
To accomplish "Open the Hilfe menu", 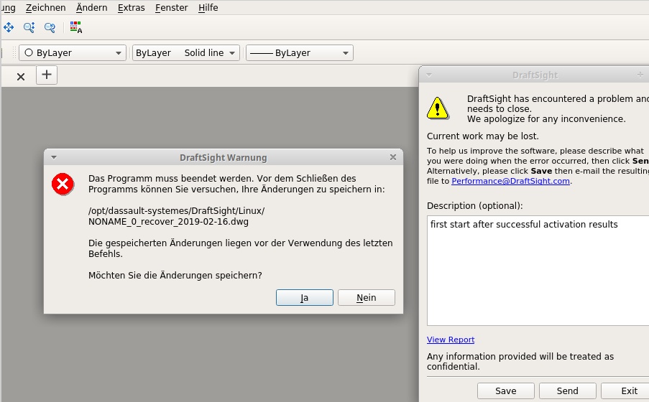I will pos(208,7).
